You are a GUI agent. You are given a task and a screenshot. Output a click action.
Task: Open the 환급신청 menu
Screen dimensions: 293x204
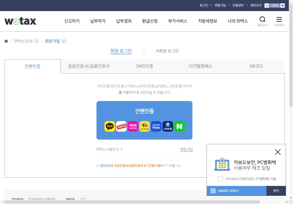pos(150,21)
